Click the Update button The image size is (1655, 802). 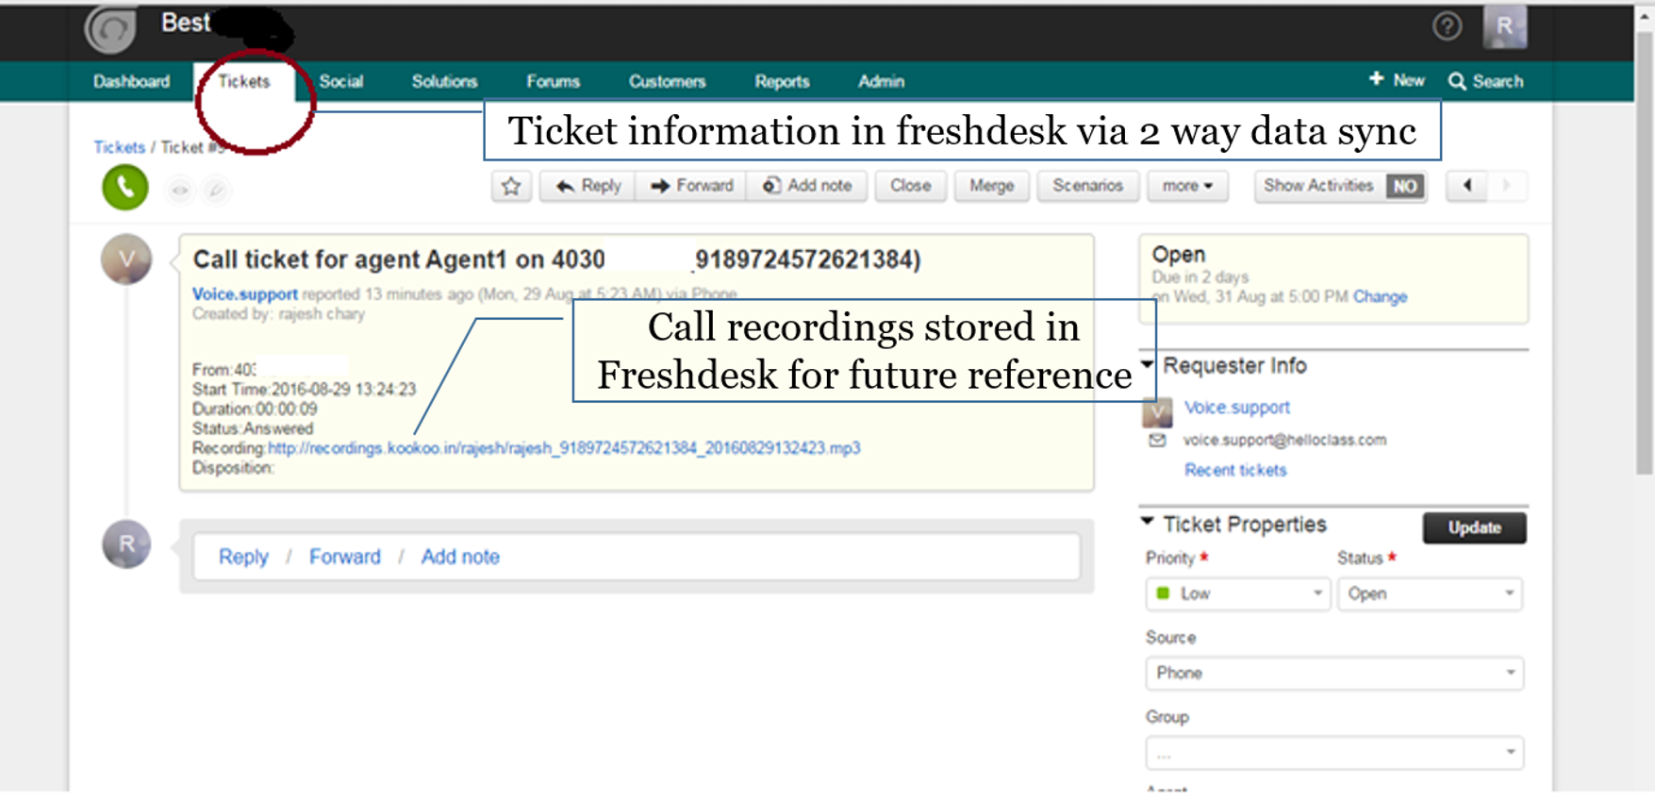[1474, 527]
